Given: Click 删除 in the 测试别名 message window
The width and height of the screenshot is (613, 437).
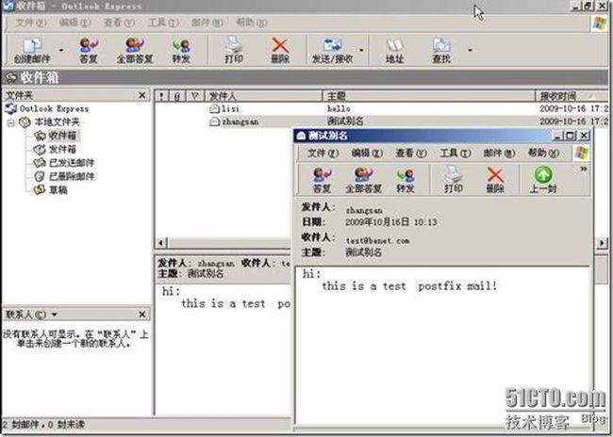Looking at the screenshot, I should coord(495,180).
